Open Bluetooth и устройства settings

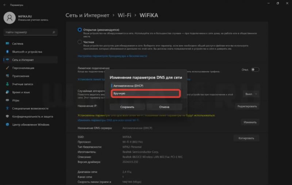tap(27, 52)
